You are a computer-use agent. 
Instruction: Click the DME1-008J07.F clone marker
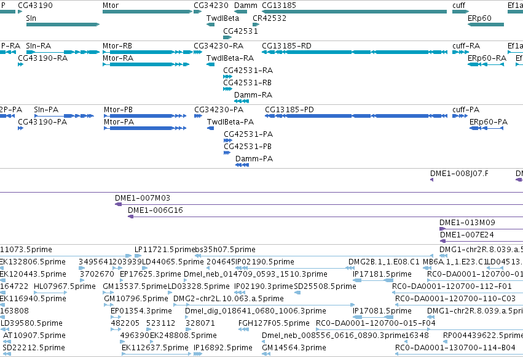click(431, 180)
